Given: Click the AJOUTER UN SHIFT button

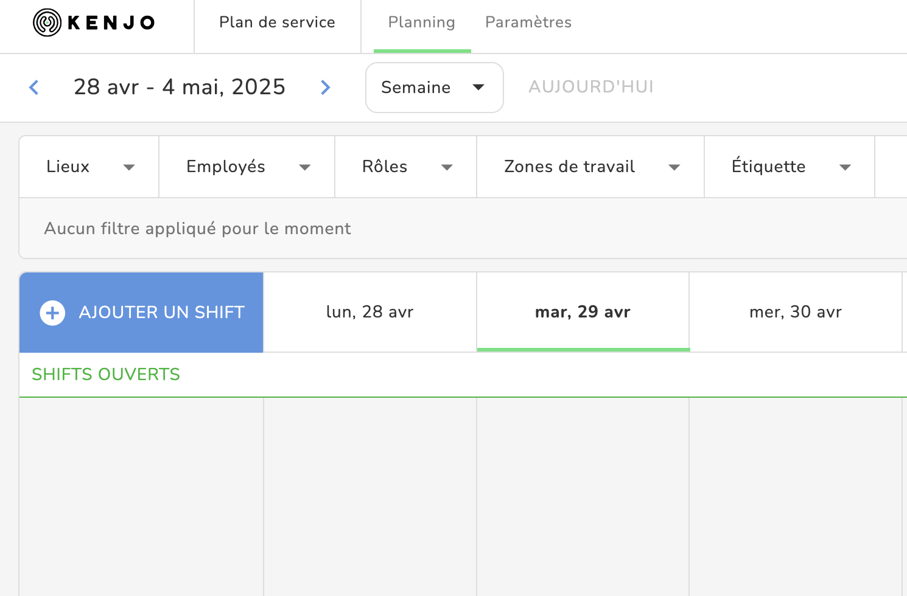Looking at the screenshot, I should (x=141, y=313).
